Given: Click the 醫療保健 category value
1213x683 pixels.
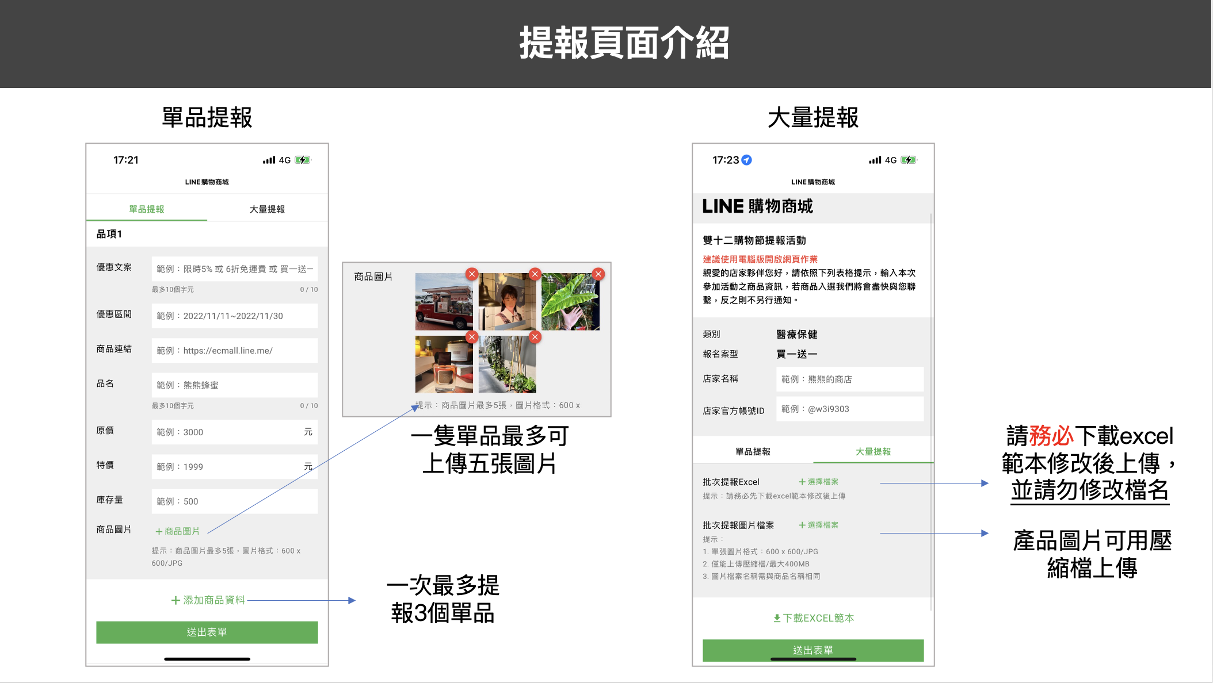Looking at the screenshot, I should [x=797, y=335].
